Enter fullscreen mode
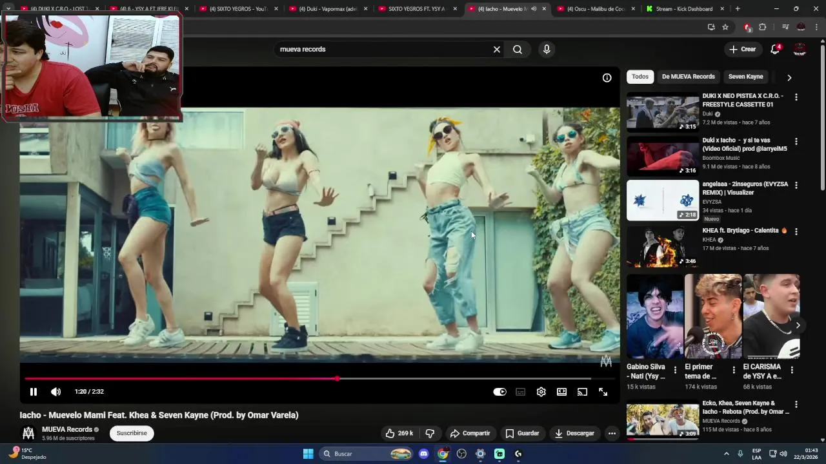The image size is (826, 464). click(603, 392)
